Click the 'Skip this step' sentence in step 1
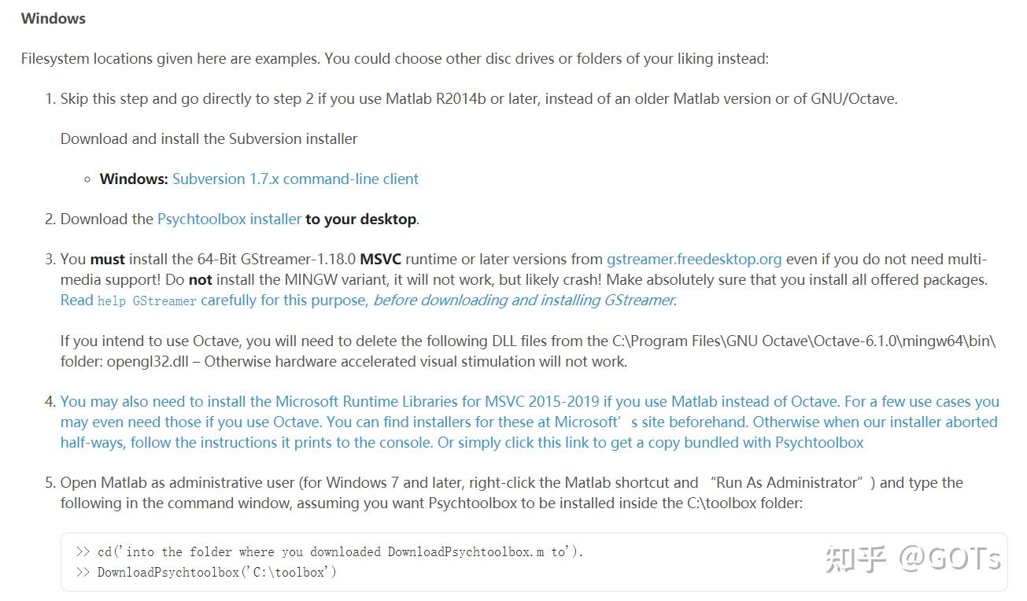This screenshot has height=601, width=1027. 479,98
